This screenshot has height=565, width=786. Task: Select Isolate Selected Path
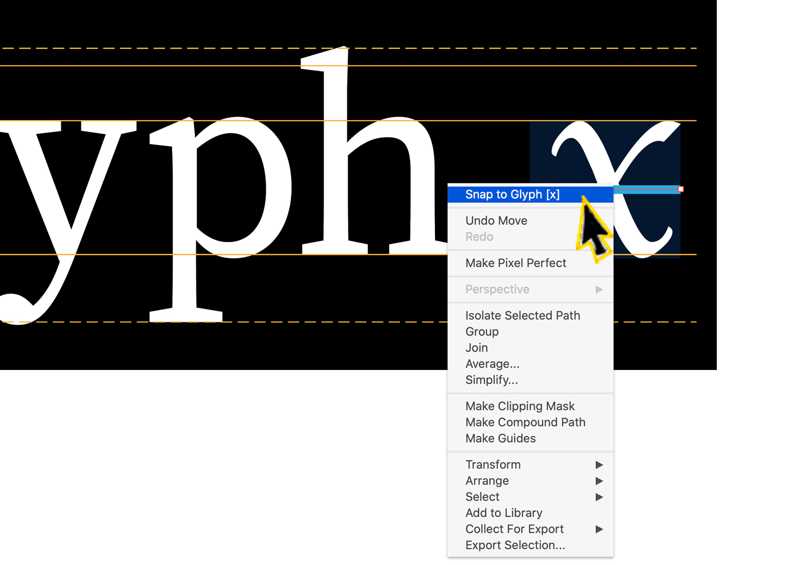coord(522,316)
